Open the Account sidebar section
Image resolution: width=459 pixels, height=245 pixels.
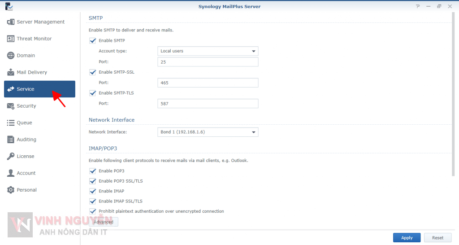click(26, 173)
